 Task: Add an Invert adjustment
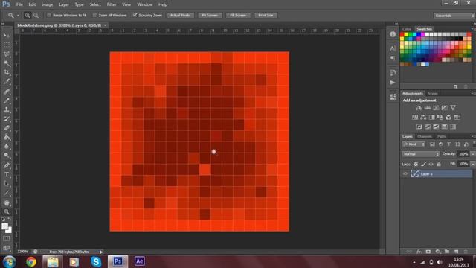tap(419, 127)
